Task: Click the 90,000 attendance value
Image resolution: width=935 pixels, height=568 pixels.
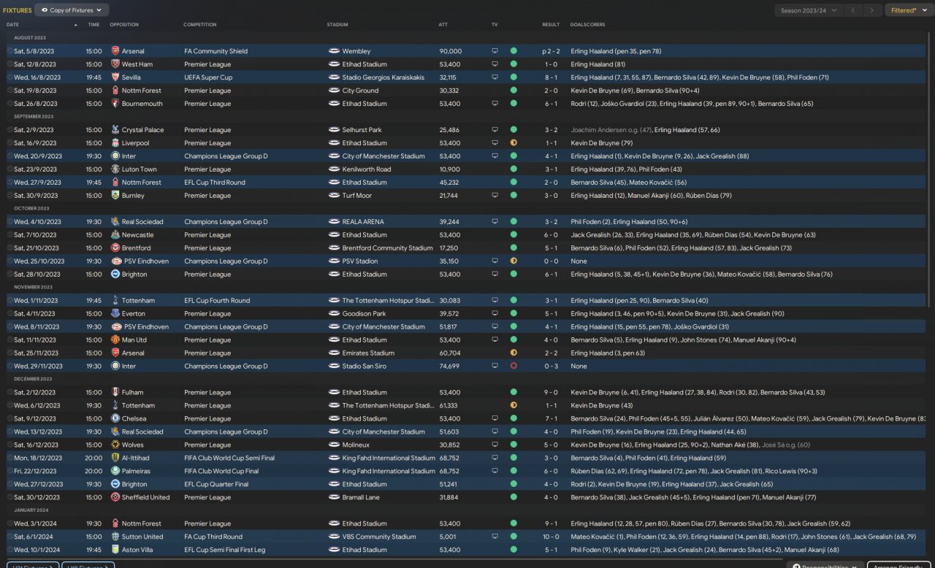Action: pyautogui.click(x=450, y=51)
